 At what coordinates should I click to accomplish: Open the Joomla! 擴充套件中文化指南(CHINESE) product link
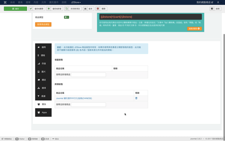(x=74, y=98)
